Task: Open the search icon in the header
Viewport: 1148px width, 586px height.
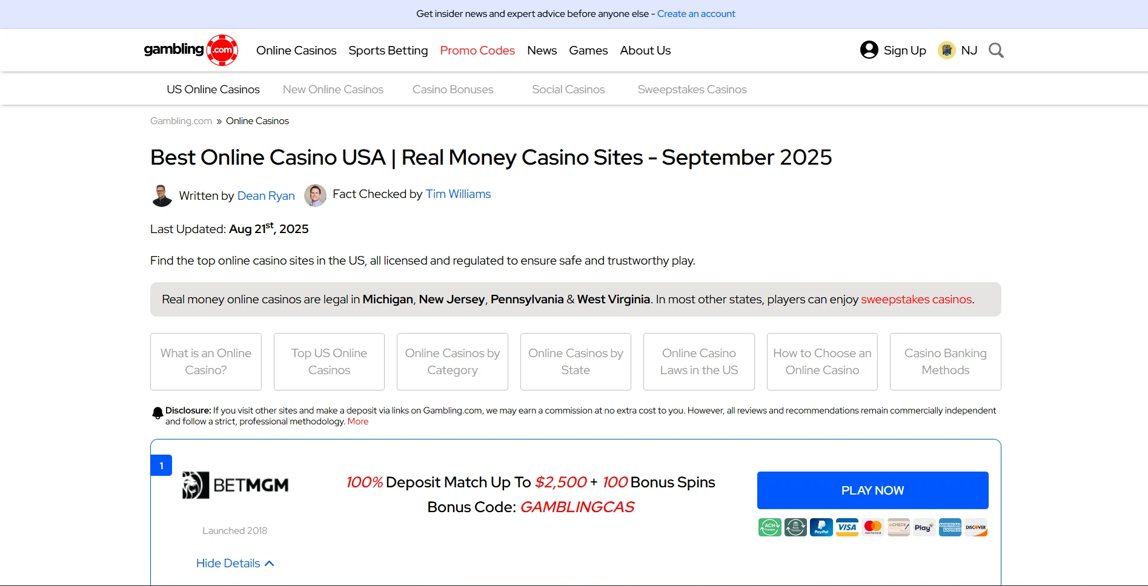Action: click(x=995, y=50)
